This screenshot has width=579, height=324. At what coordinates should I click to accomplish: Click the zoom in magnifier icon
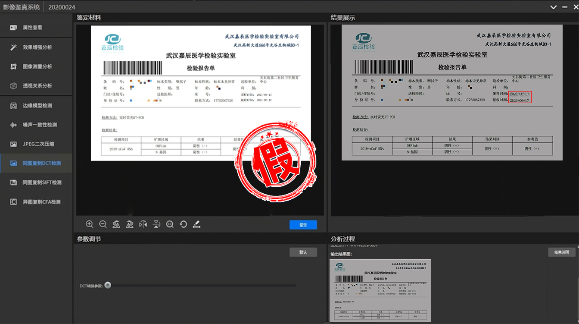[x=89, y=224]
